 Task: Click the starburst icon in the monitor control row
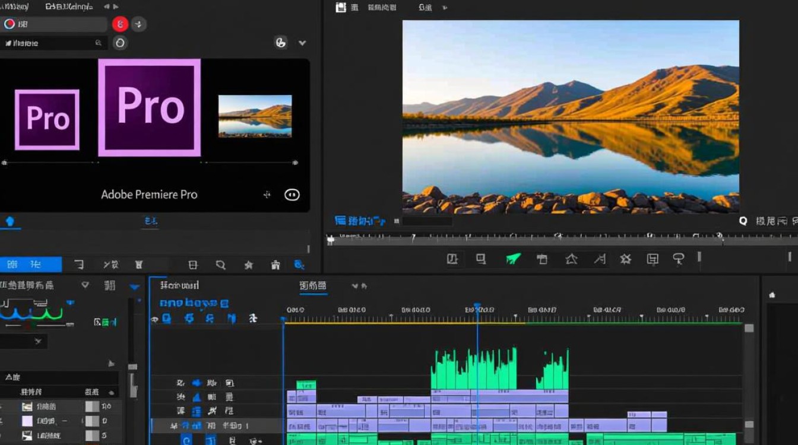626,259
